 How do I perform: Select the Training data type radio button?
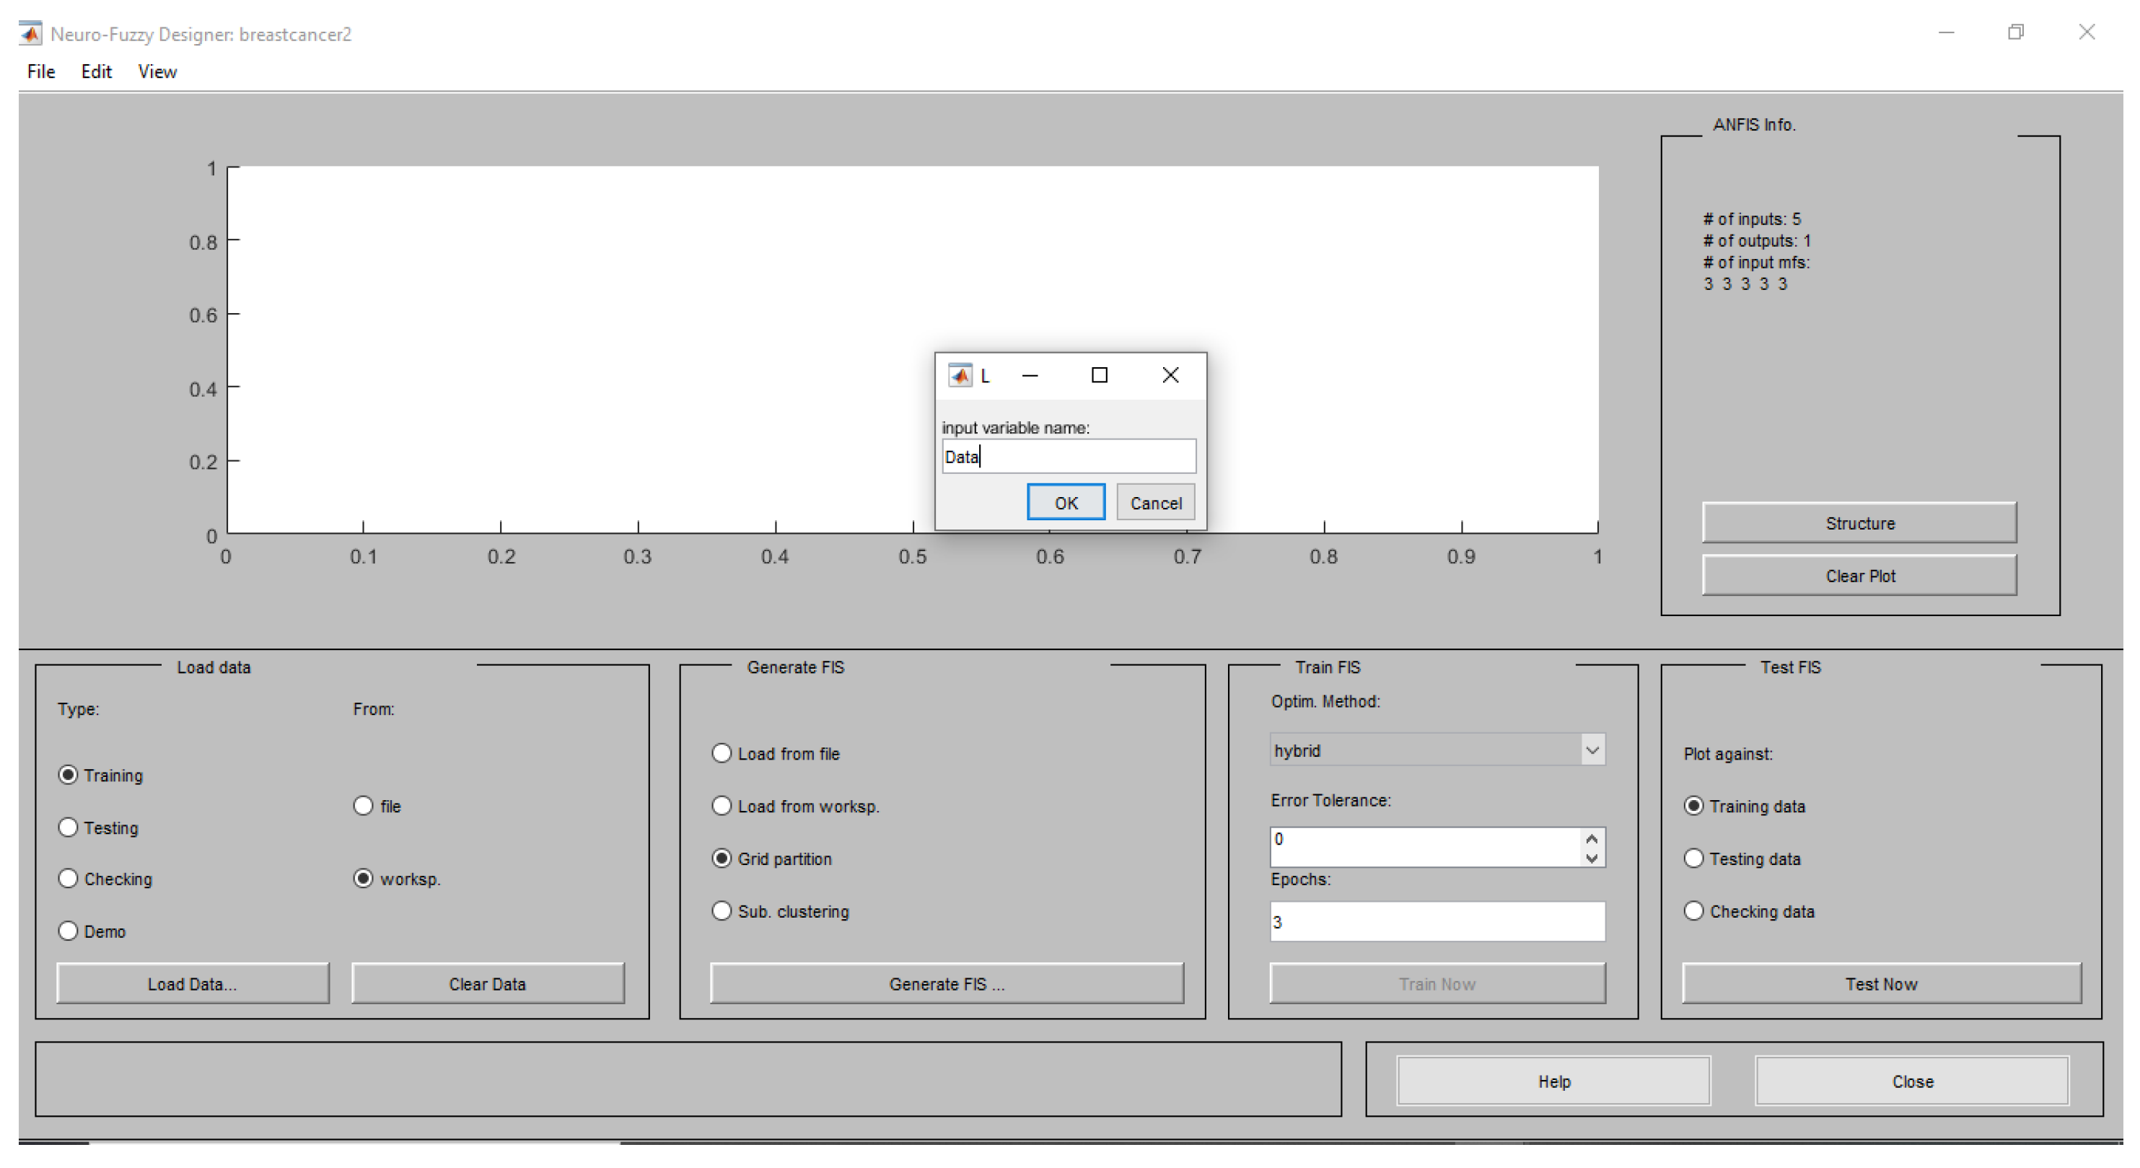point(68,775)
